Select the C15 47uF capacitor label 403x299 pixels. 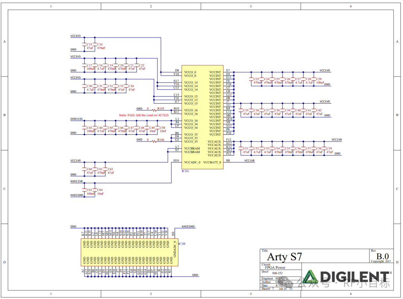(x=90, y=46)
